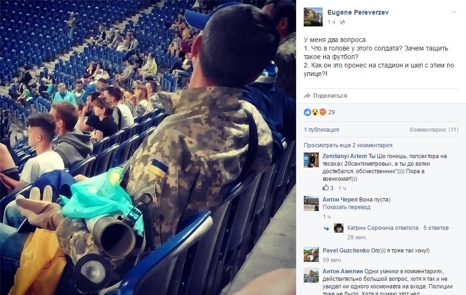Expand Просмотреть еще 2 комментария
Viewport: 466px width, 295px height.
click(x=348, y=145)
